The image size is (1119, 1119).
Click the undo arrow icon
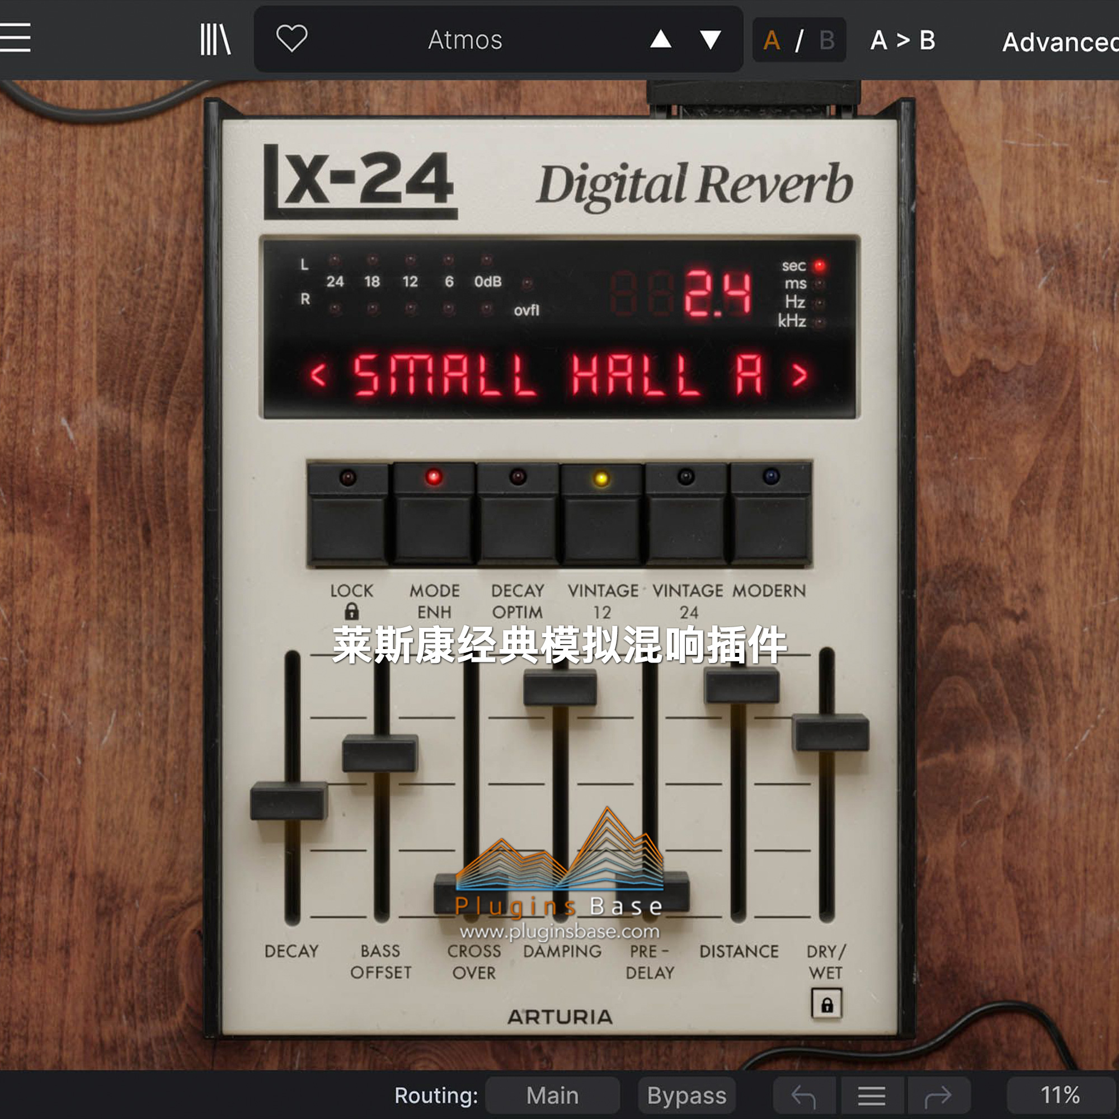coord(803,1096)
